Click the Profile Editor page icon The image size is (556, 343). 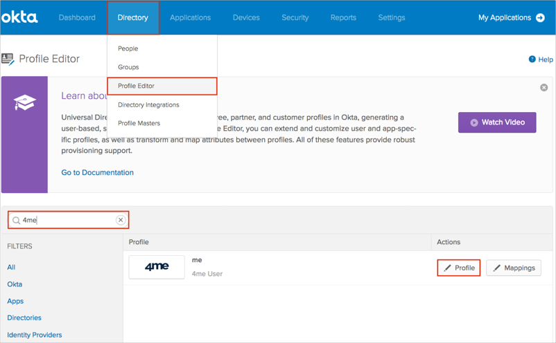tap(8, 59)
